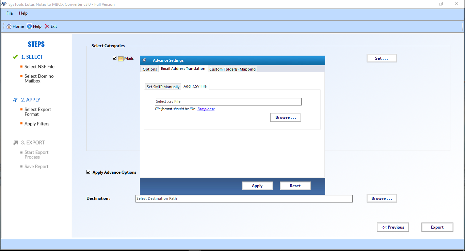Open the Help menu in menu bar

coord(23,13)
